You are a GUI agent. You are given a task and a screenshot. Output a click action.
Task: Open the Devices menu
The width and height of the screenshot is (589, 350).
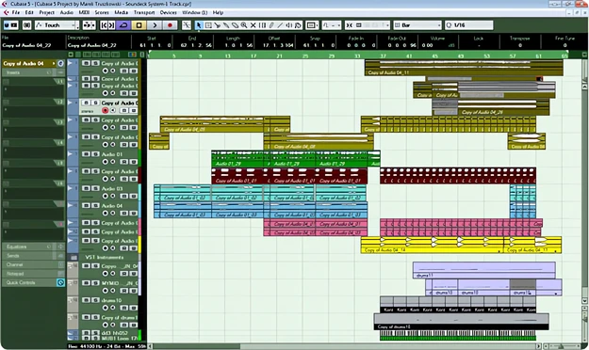168,12
